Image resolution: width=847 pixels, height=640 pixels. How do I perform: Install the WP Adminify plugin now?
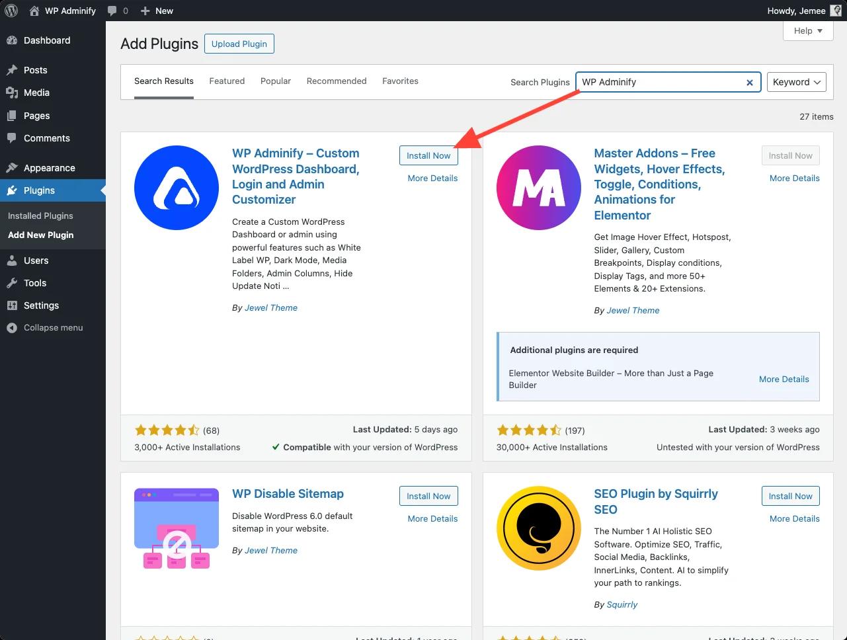point(428,155)
